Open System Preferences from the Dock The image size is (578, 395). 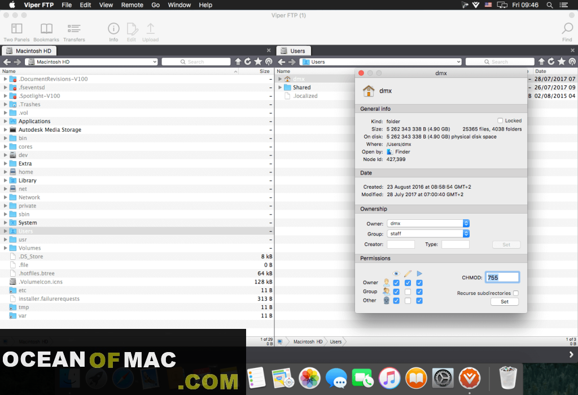pyautogui.click(x=443, y=378)
